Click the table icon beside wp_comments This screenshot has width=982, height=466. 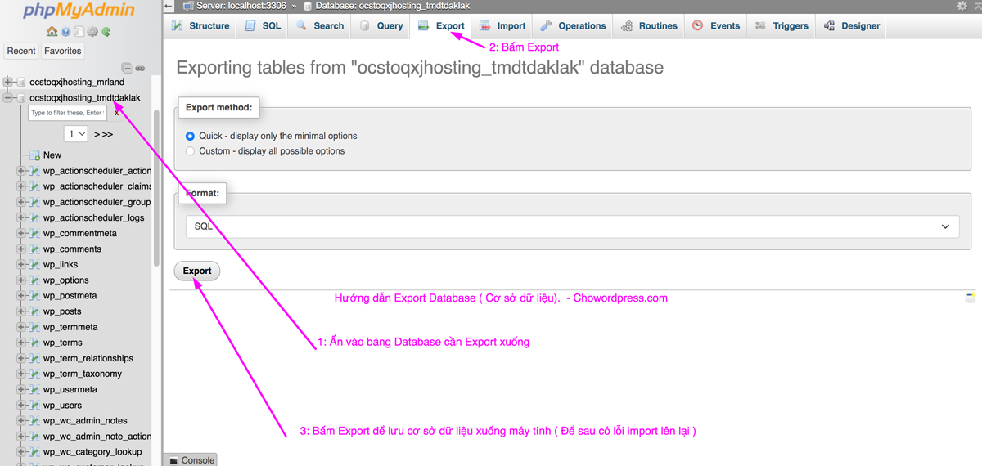pyautogui.click(x=35, y=249)
